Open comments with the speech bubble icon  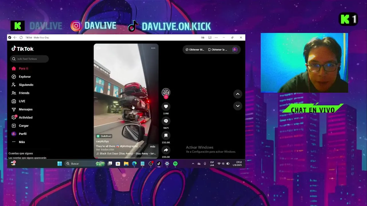tap(166, 121)
